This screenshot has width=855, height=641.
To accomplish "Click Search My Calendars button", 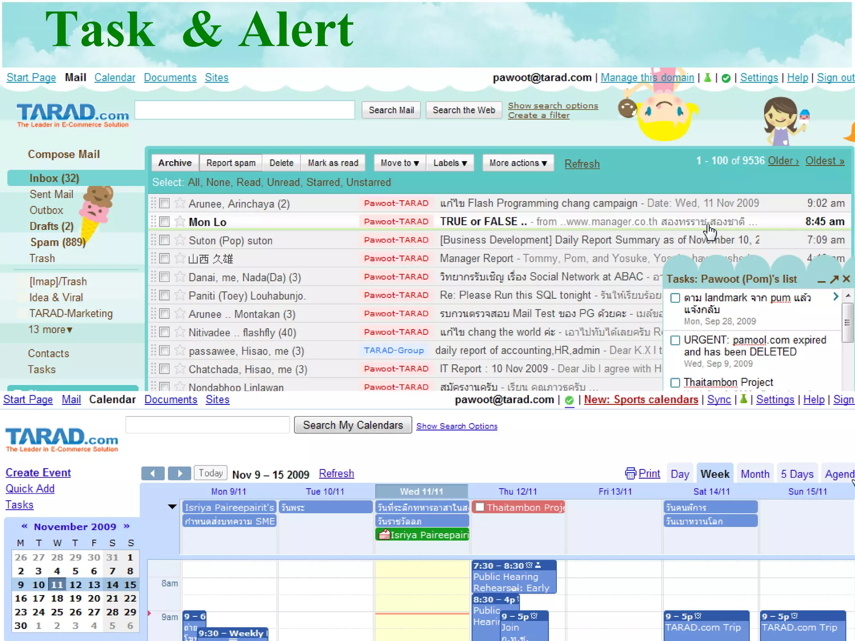I will 353,425.
